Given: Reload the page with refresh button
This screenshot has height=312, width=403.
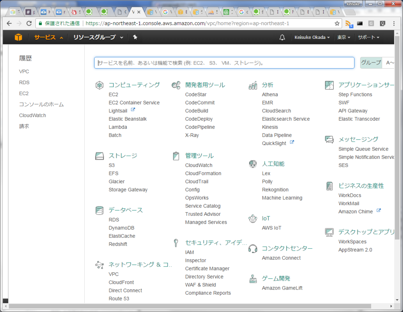Looking at the screenshot, I should [29, 23].
